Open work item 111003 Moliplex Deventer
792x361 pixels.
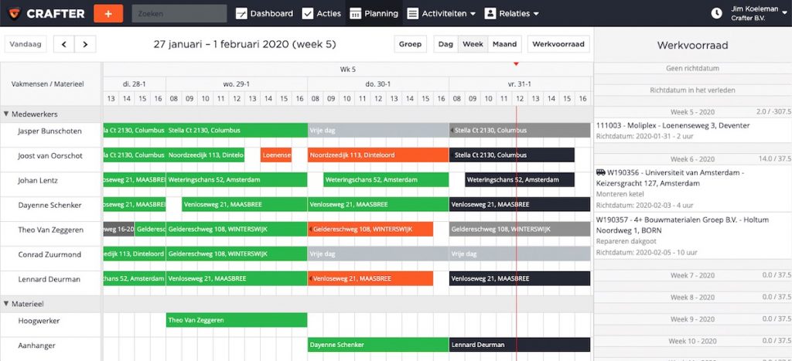[693, 131]
